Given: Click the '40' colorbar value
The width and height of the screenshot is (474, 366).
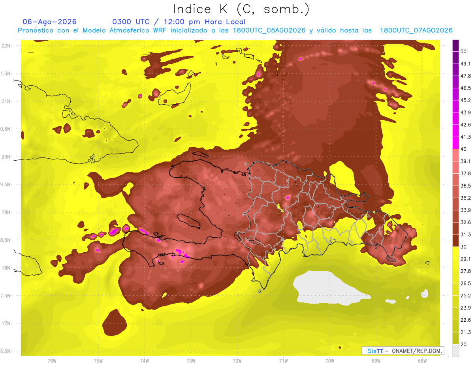Looking at the screenshot, I should click(464, 149).
